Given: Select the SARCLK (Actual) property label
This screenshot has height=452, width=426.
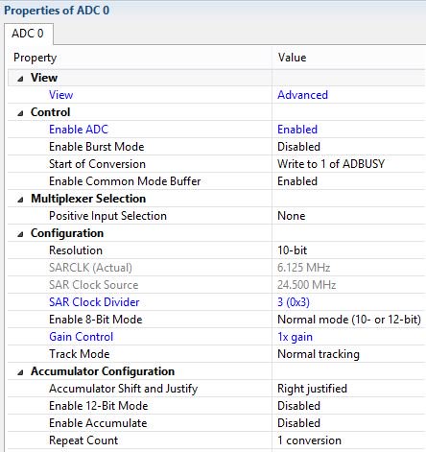Looking at the screenshot, I should click(x=90, y=268).
